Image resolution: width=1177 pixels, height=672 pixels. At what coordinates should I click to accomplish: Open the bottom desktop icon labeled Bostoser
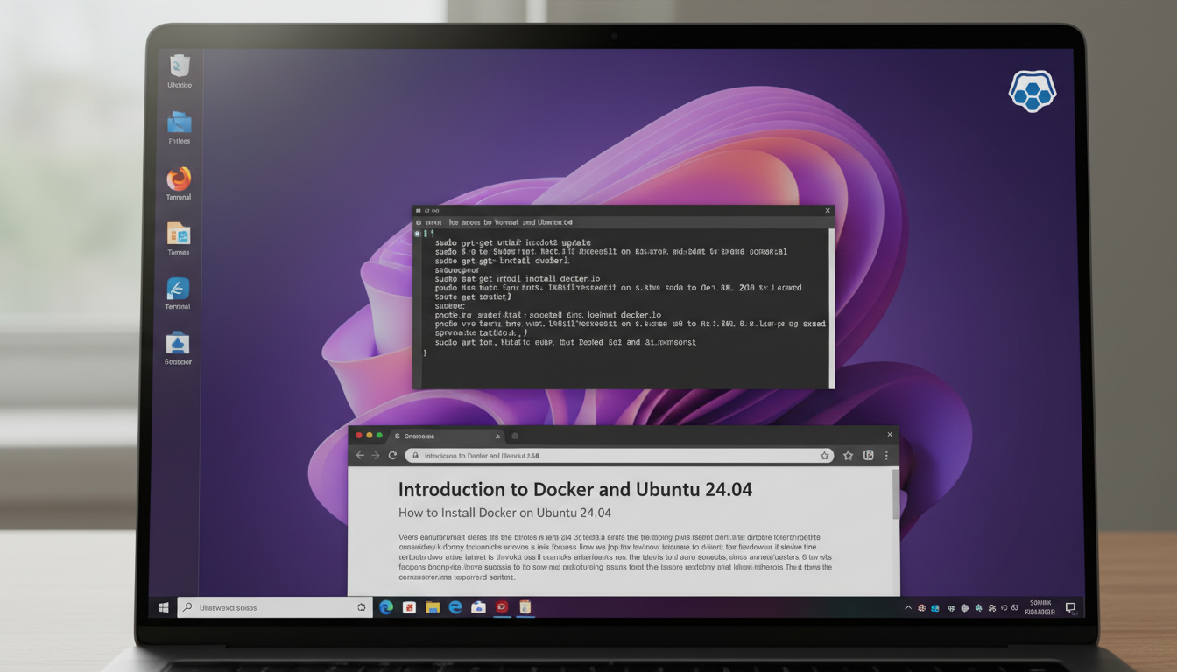[178, 343]
